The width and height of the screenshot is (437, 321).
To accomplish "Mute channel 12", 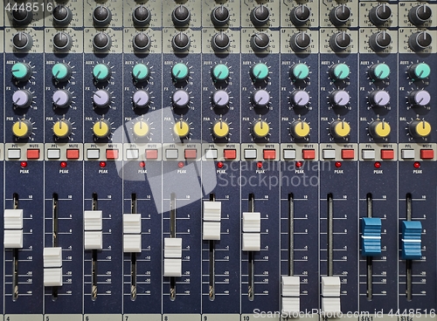I will [x=348, y=154].
